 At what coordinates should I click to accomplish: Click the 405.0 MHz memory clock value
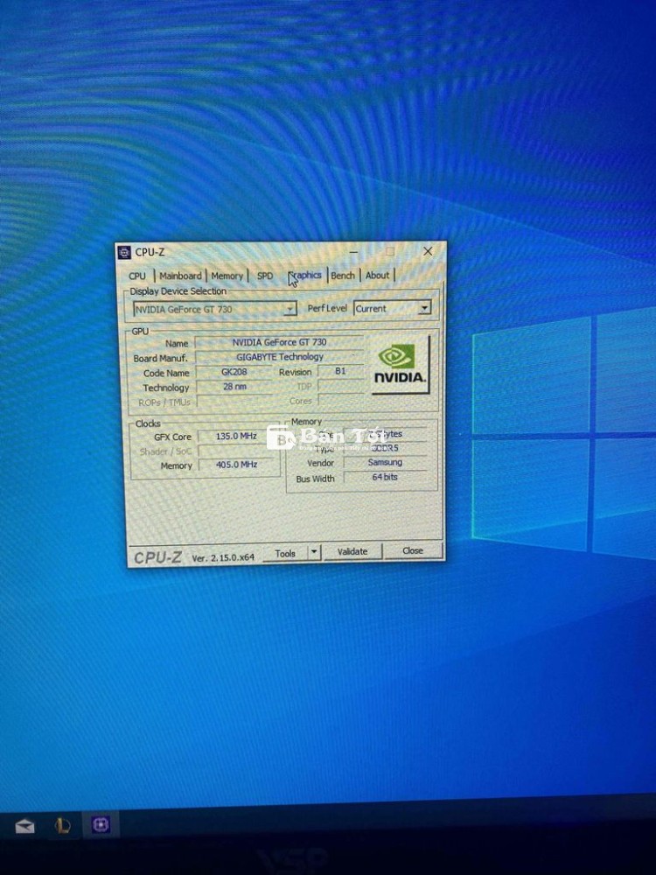coord(236,465)
